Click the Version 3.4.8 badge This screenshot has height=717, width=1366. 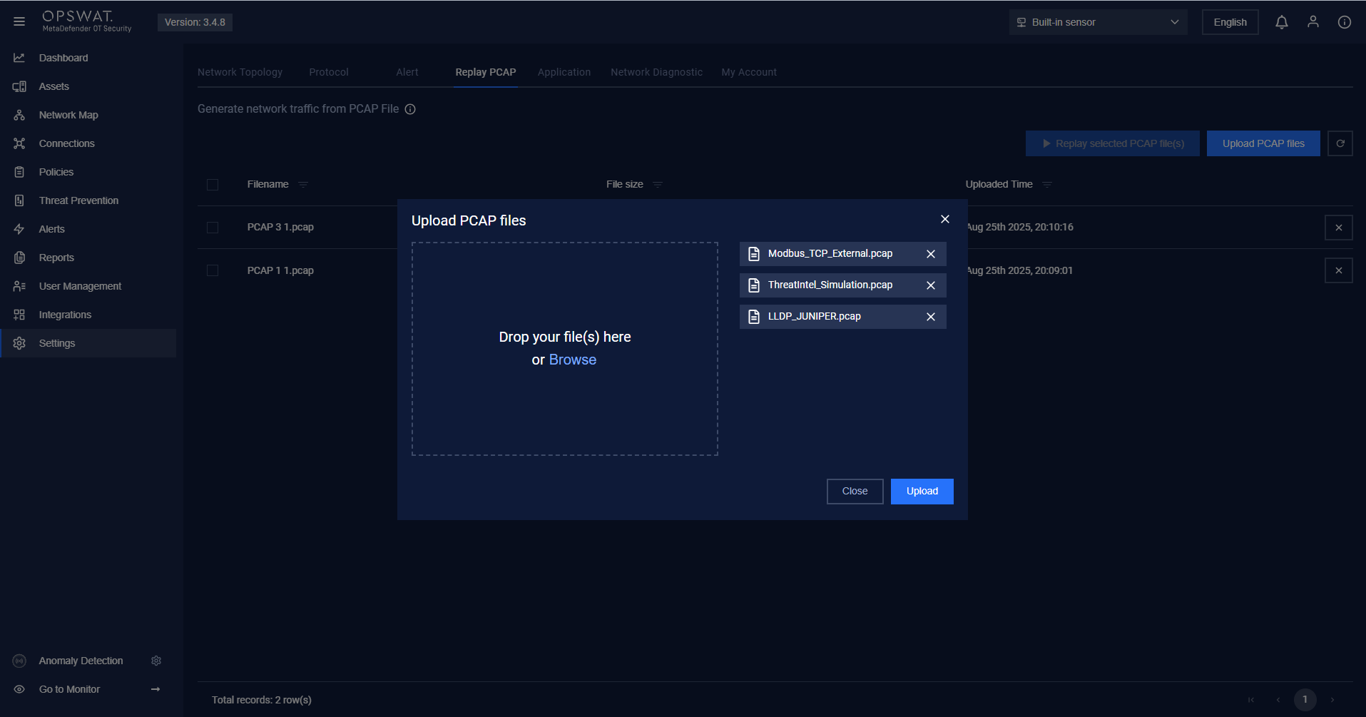[x=195, y=22]
